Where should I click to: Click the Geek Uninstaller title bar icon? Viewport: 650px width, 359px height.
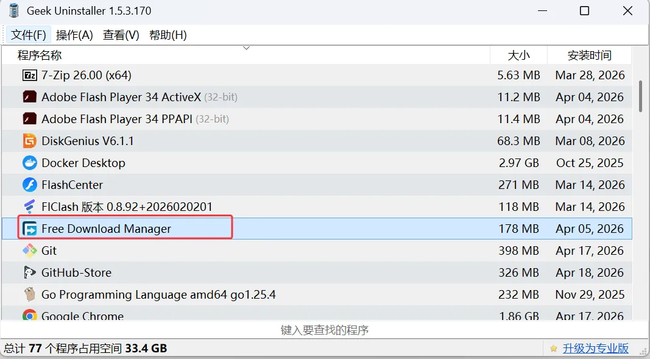click(14, 10)
